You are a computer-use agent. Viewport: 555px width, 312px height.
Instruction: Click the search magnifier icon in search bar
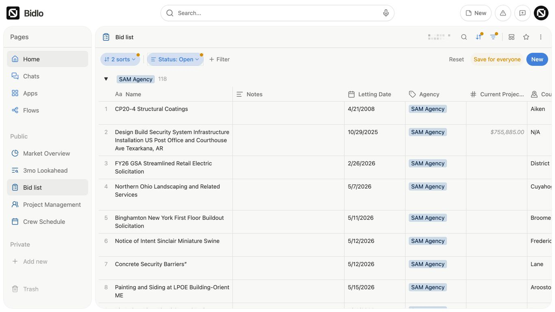170,13
